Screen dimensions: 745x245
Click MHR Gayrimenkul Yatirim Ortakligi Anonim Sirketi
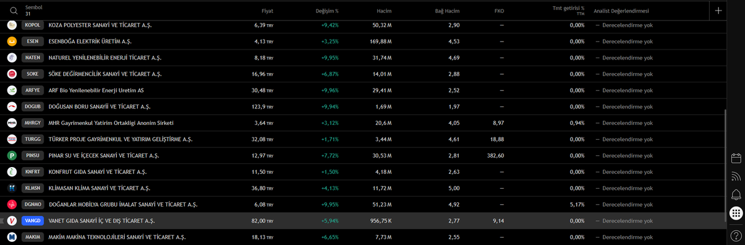click(111, 123)
